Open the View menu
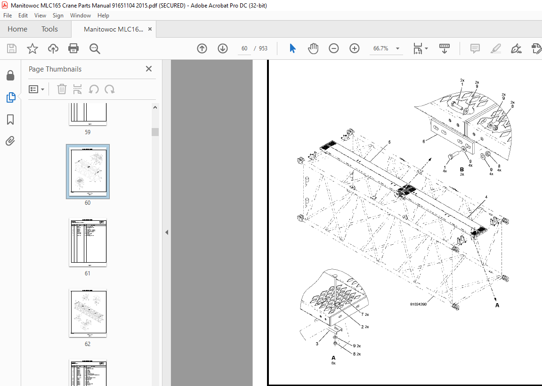 40,16
